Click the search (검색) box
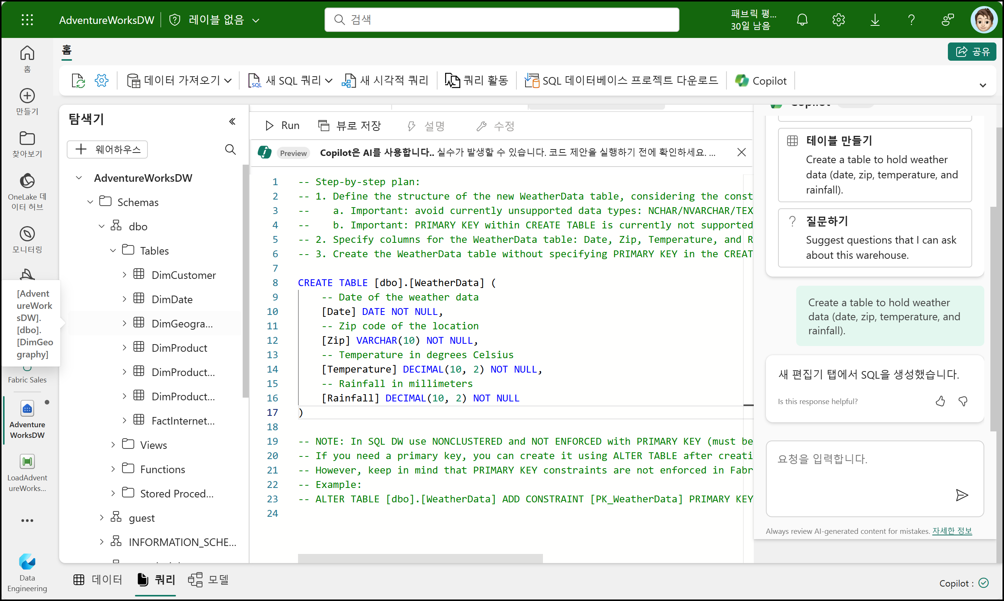1004x601 pixels. pos(502,19)
